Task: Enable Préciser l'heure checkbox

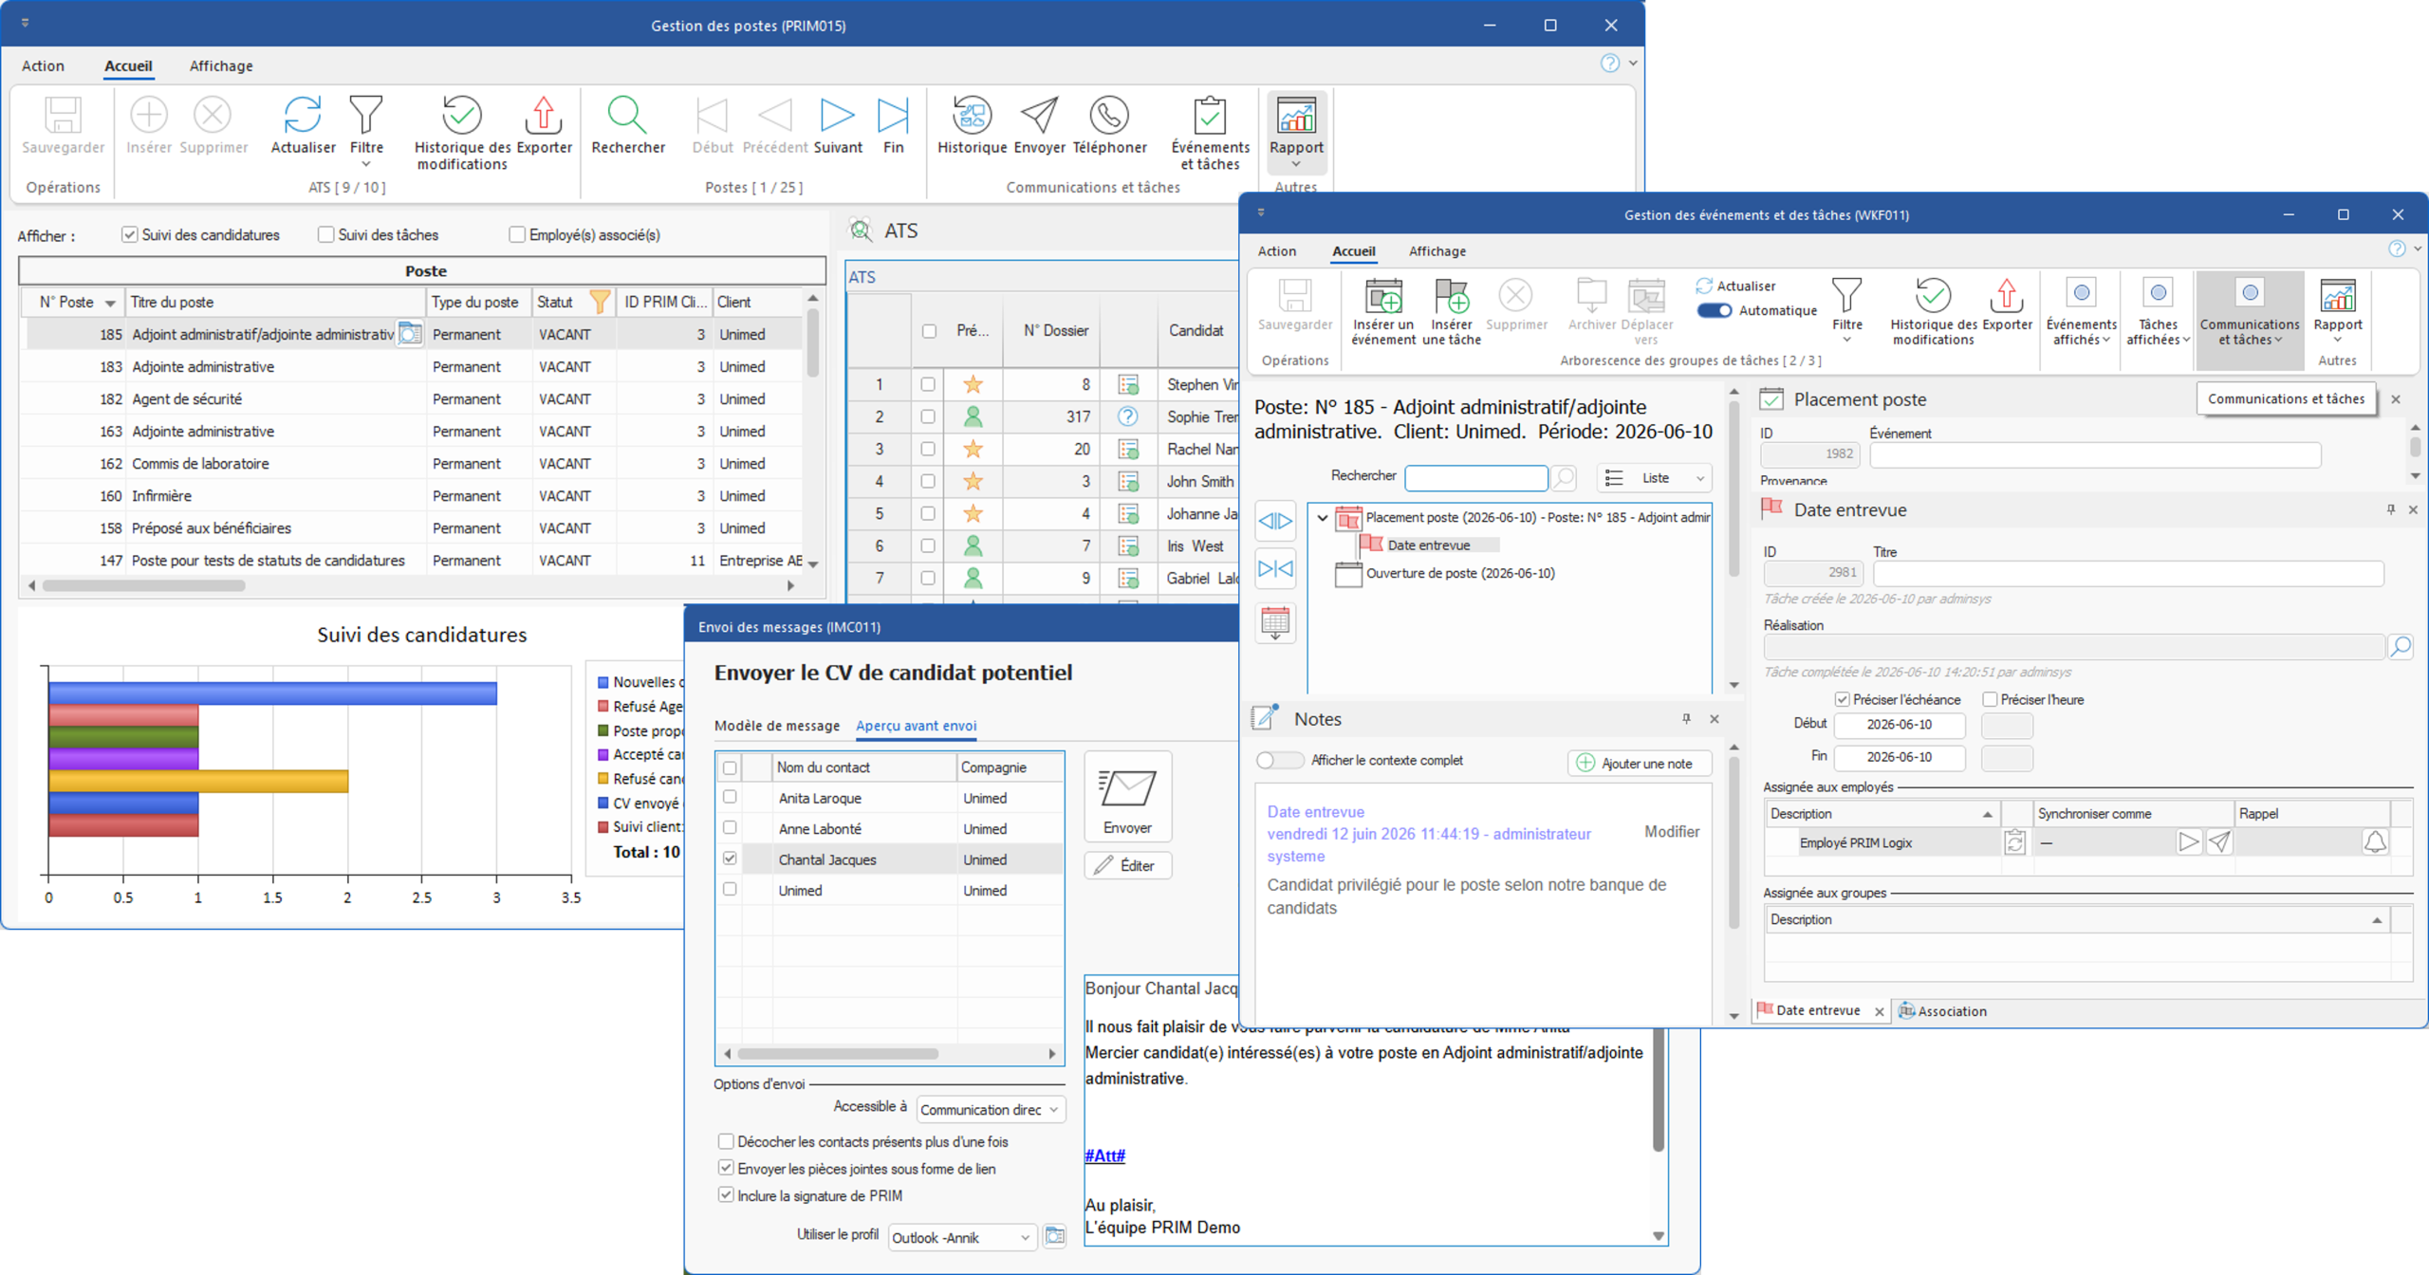Action: [x=1990, y=699]
